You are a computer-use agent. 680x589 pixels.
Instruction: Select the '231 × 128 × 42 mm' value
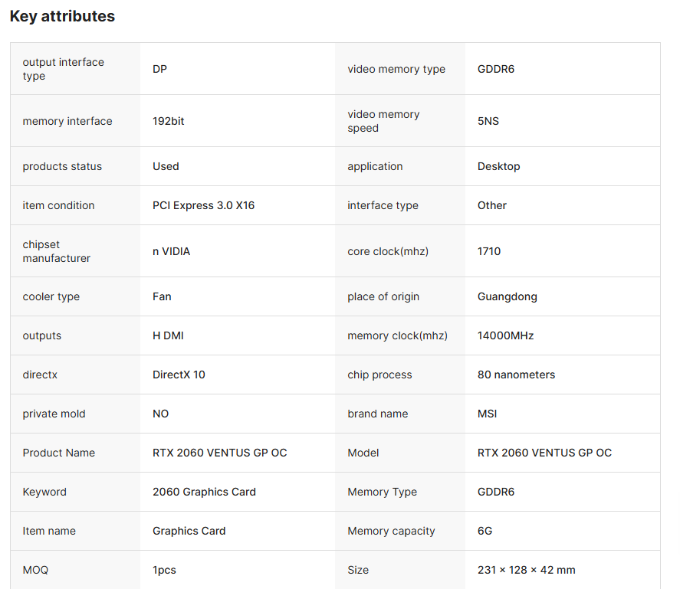tap(527, 570)
